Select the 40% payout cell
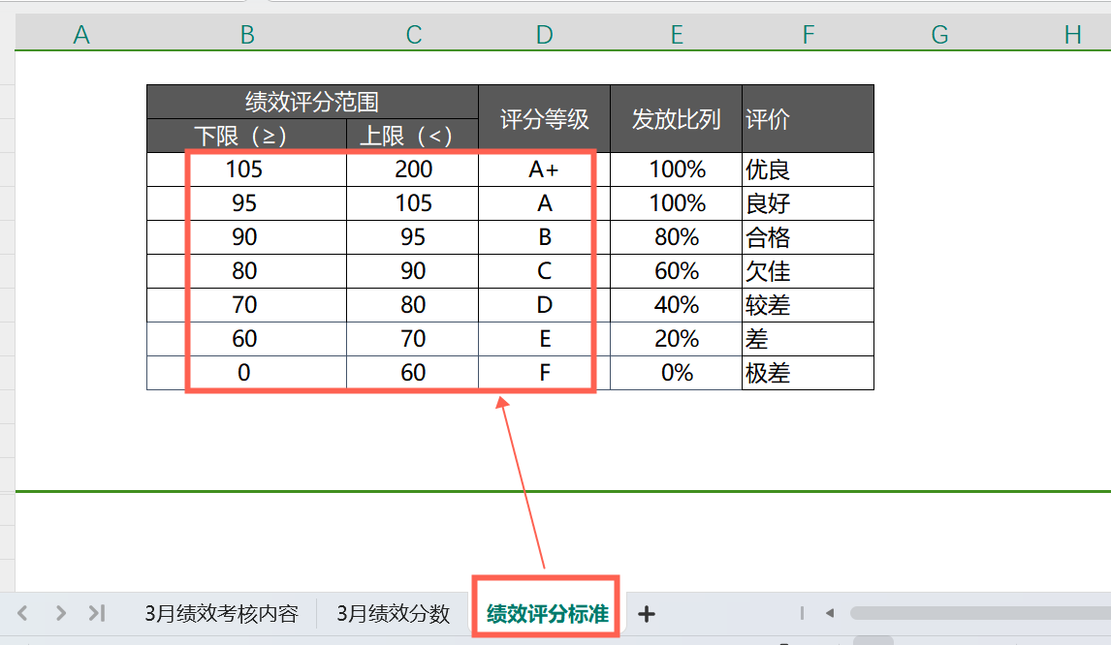 [676, 305]
